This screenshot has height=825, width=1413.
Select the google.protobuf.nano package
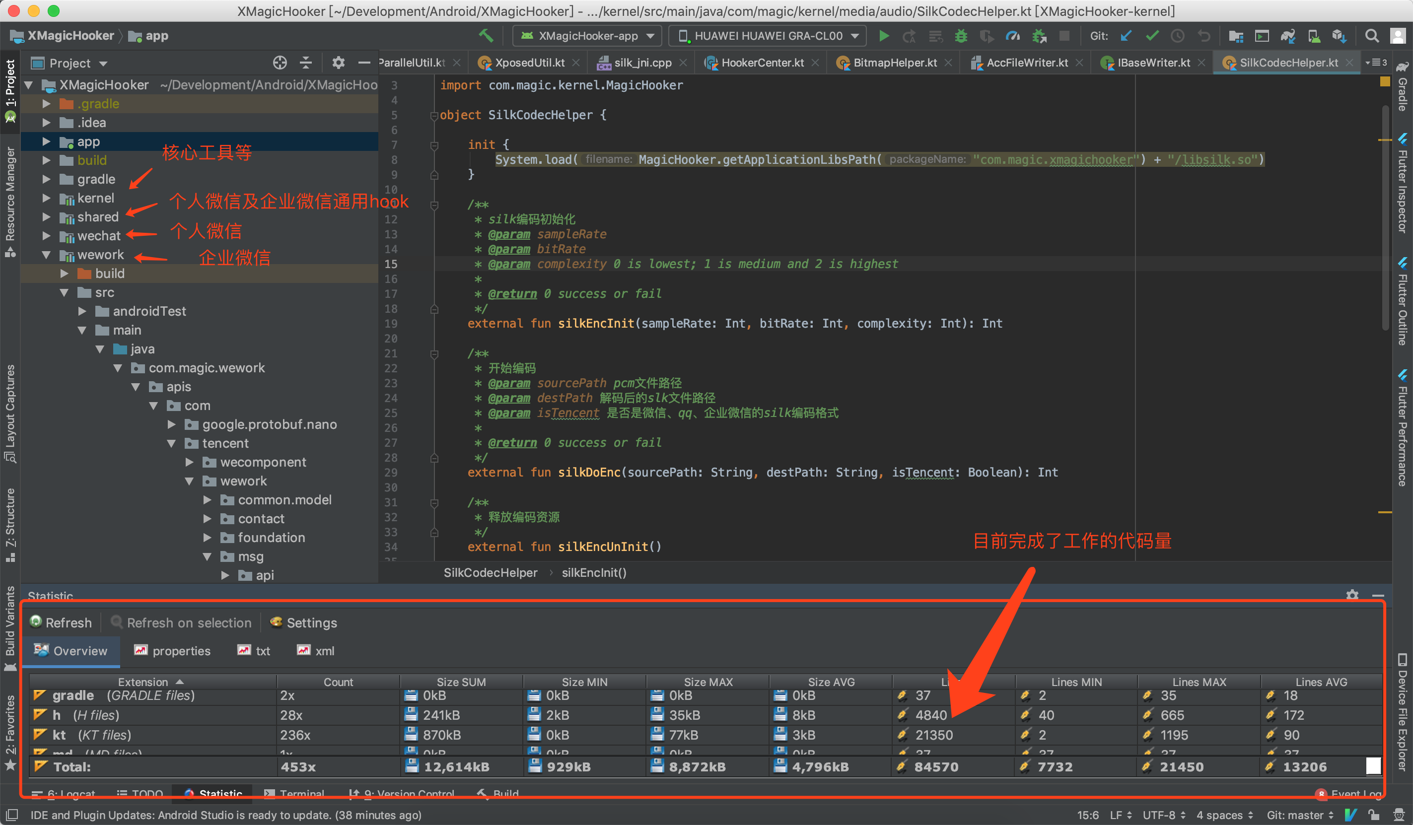(x=269, y=424)
